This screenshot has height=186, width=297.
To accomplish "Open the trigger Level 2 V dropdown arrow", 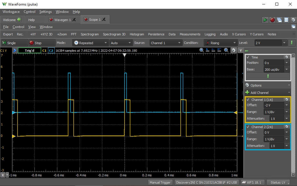I will coord(284,43).
